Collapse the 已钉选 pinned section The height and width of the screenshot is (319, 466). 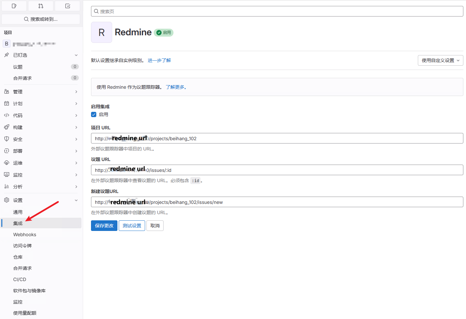(x=76, y=55)
